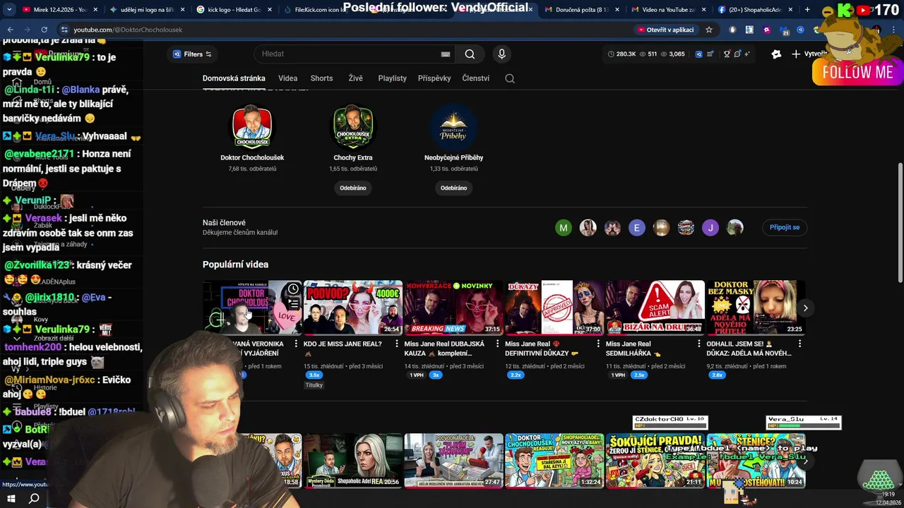904x508 pixels.
Task: Open the Playlisty tab
Action: (392, 78)
